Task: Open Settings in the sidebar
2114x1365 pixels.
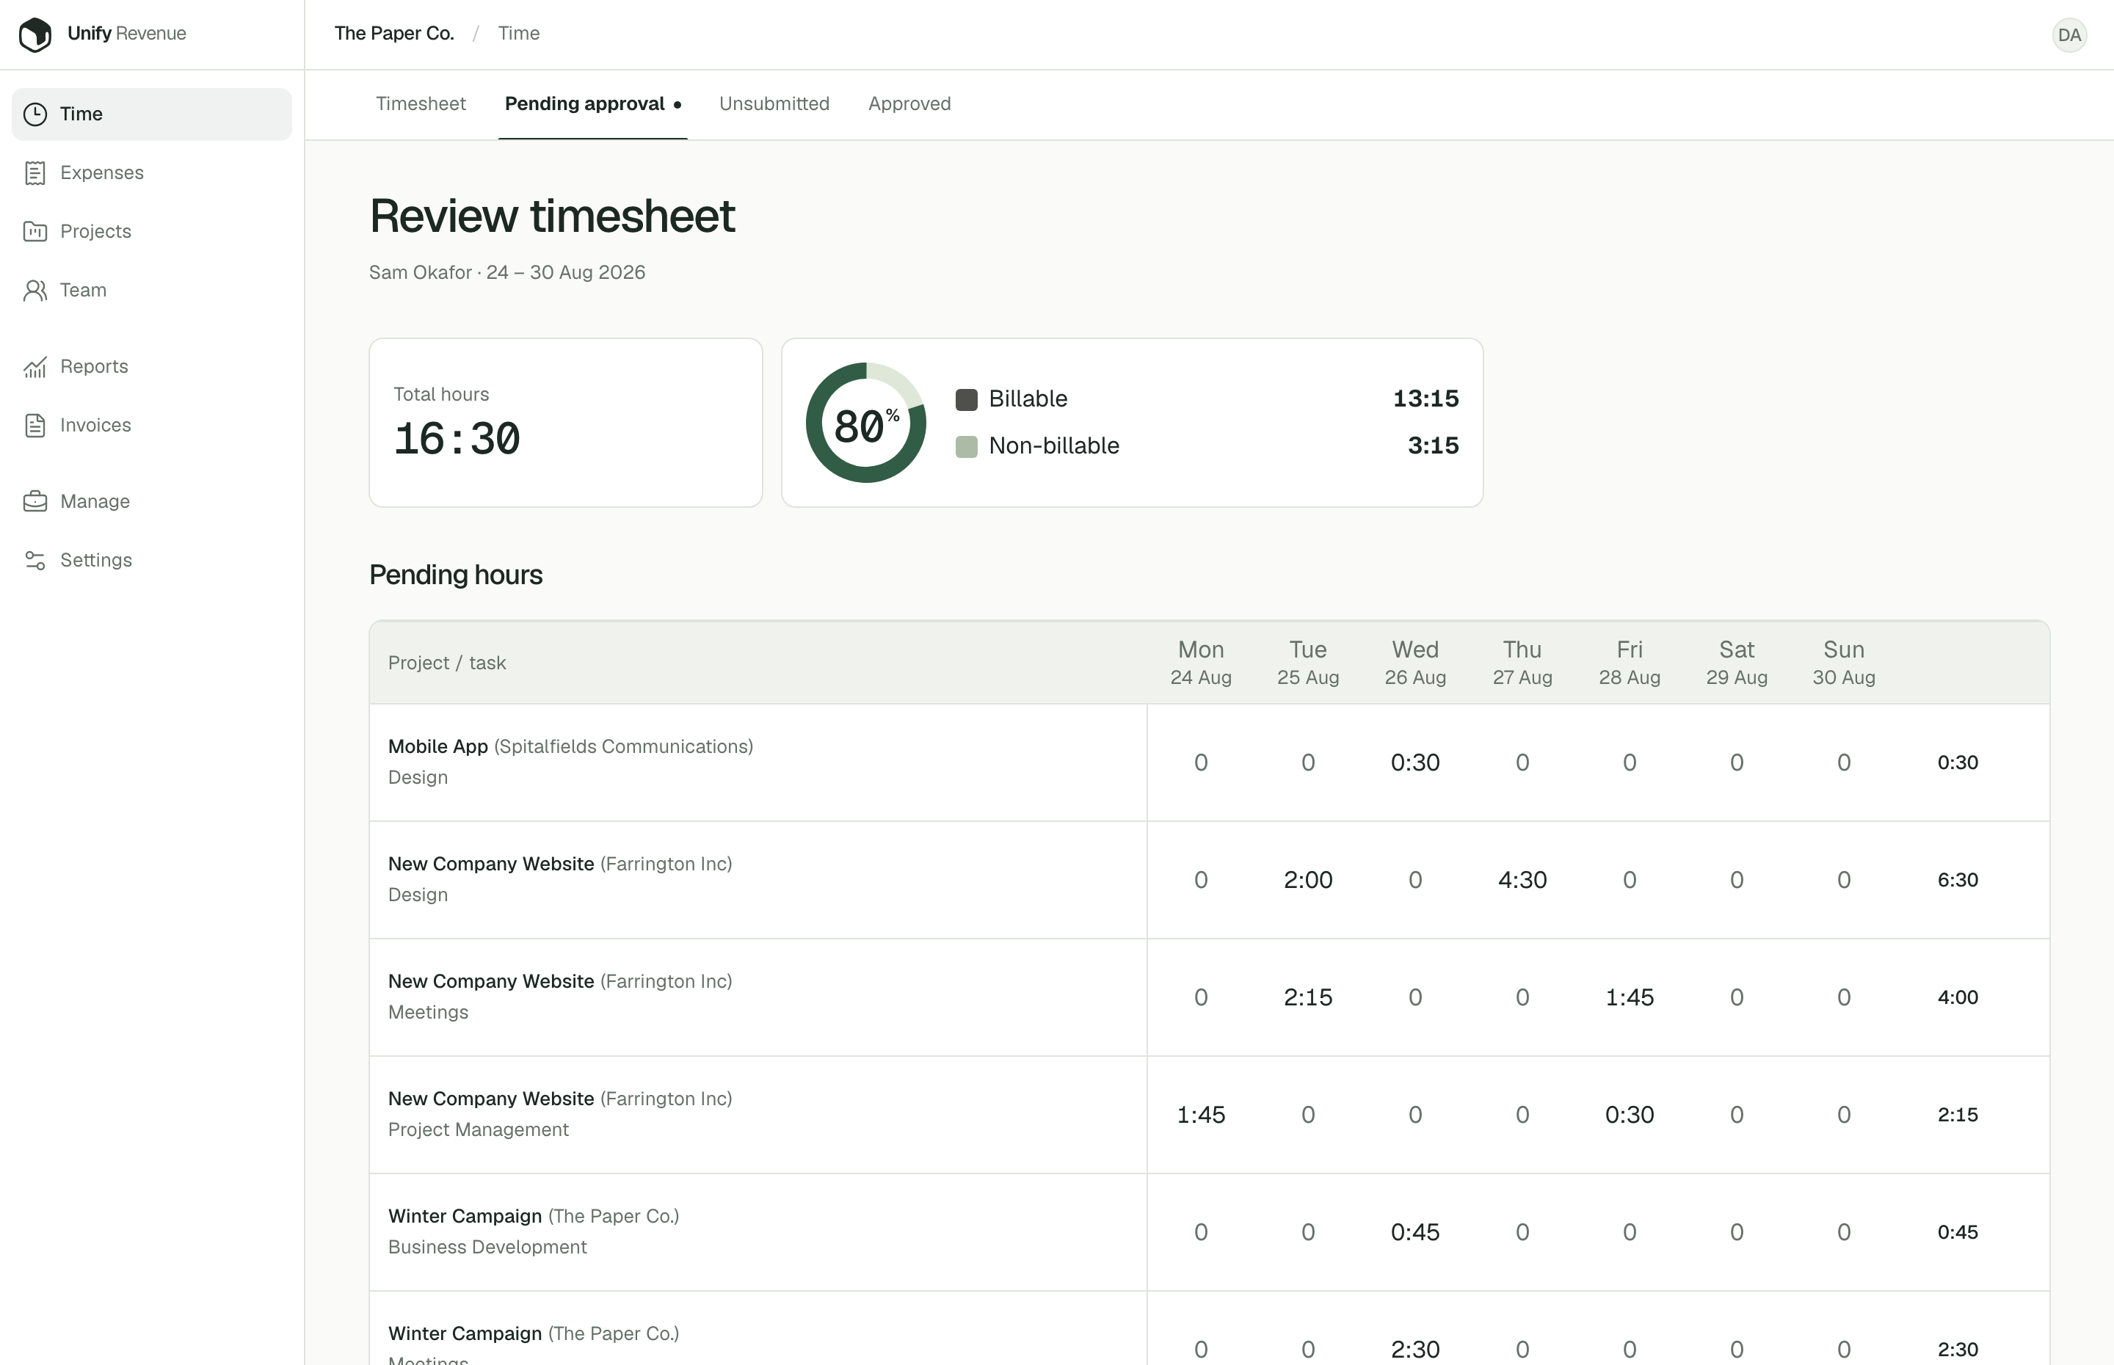Action: click(x=151, y=560)
